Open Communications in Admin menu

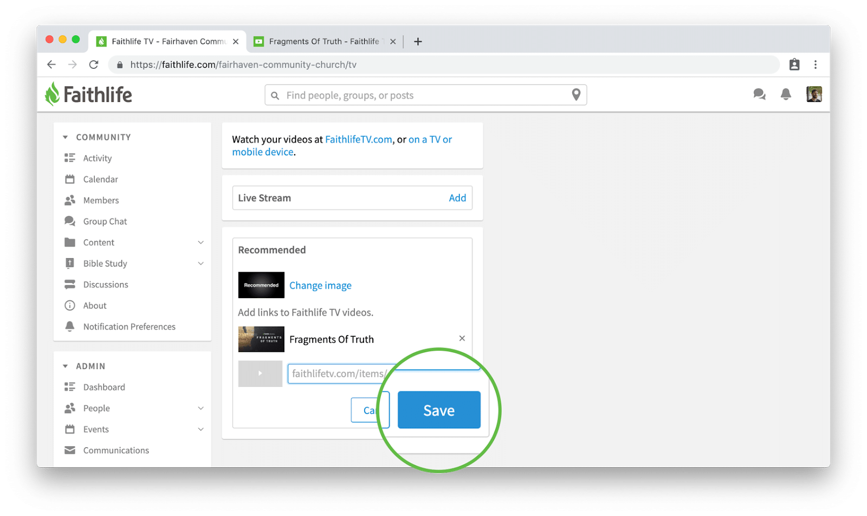pos(116,450)
